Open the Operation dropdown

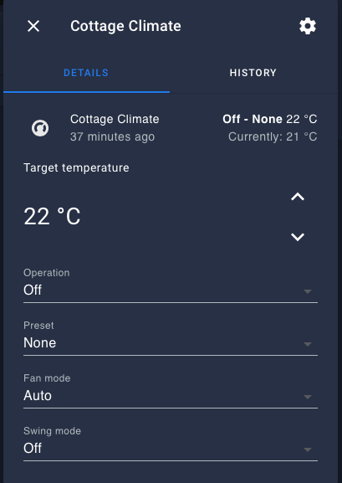(171, 285)
